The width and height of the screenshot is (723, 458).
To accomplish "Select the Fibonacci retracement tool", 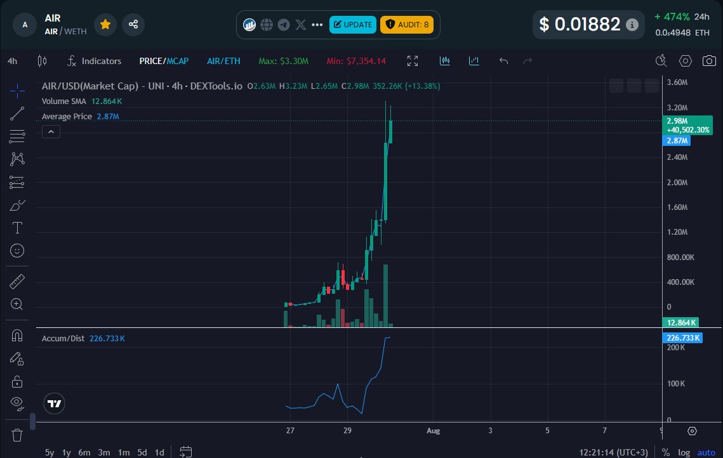I will 17,136.
